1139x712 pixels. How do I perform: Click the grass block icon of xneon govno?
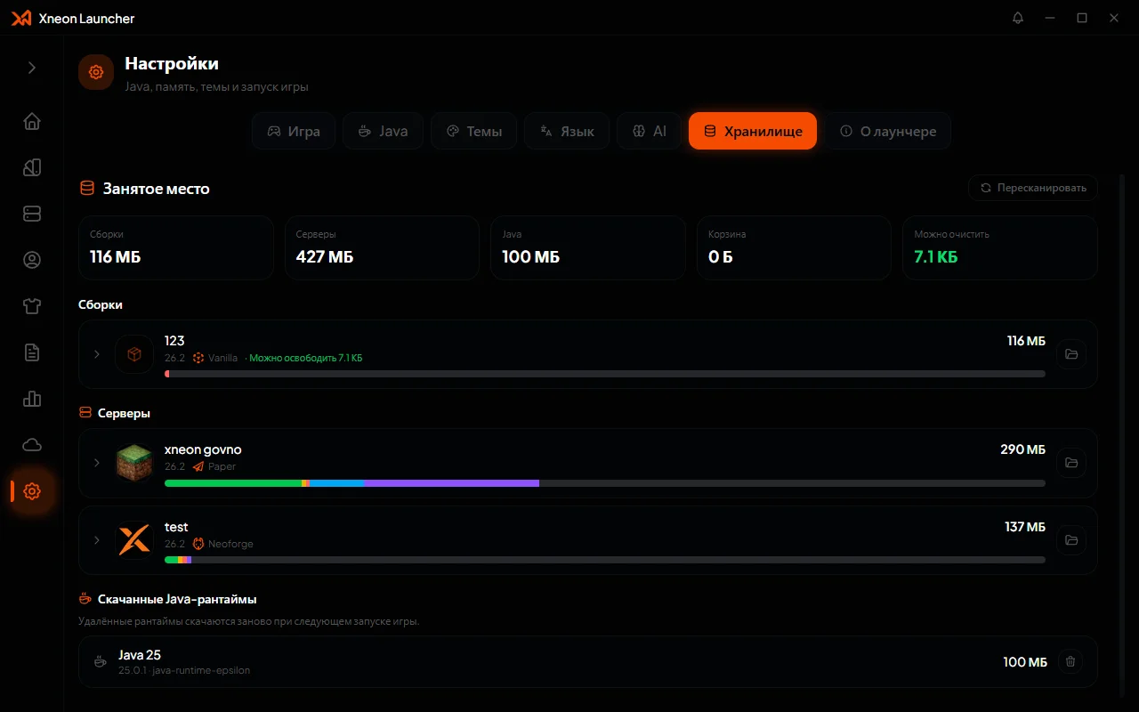pos(134,463)
